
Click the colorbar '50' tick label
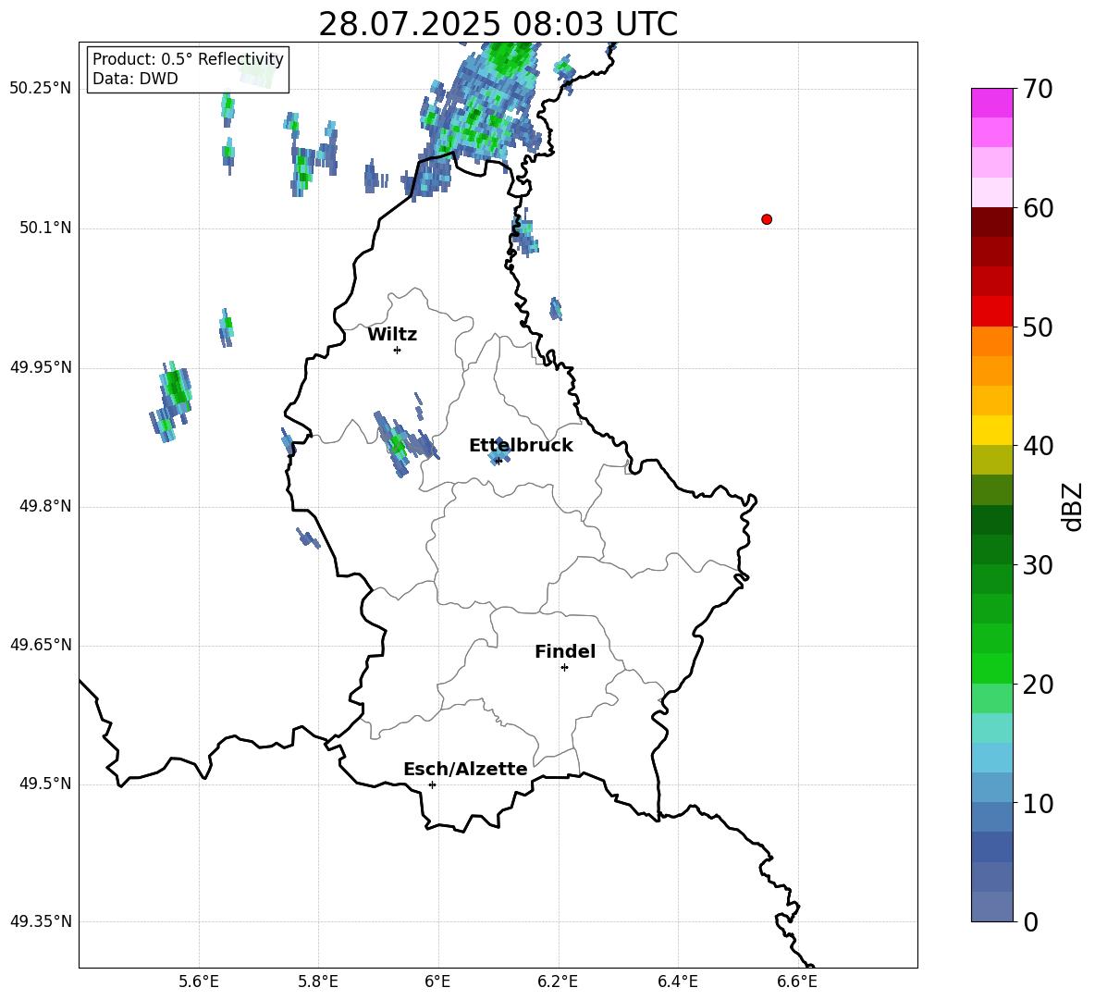(1039, 327)
